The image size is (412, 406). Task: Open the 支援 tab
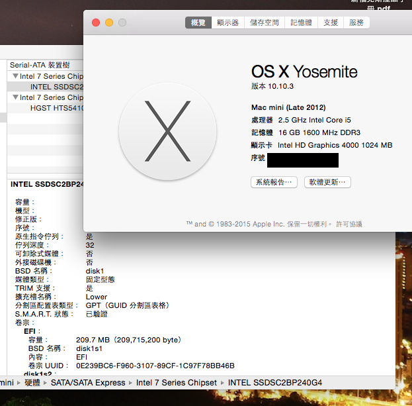coord(331,23)
